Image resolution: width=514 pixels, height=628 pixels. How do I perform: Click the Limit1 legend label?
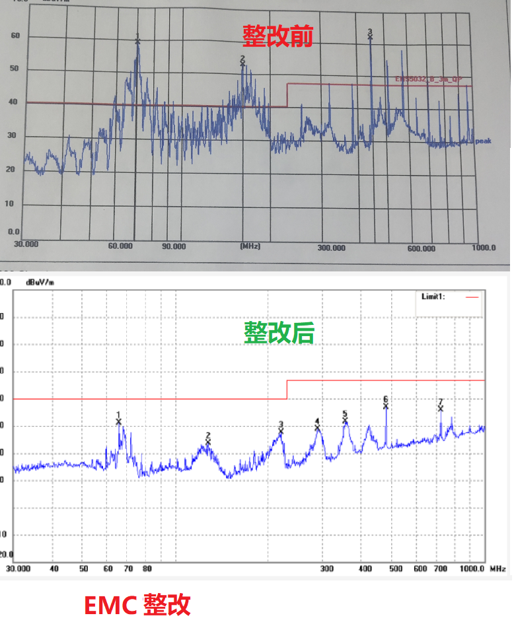433,297
